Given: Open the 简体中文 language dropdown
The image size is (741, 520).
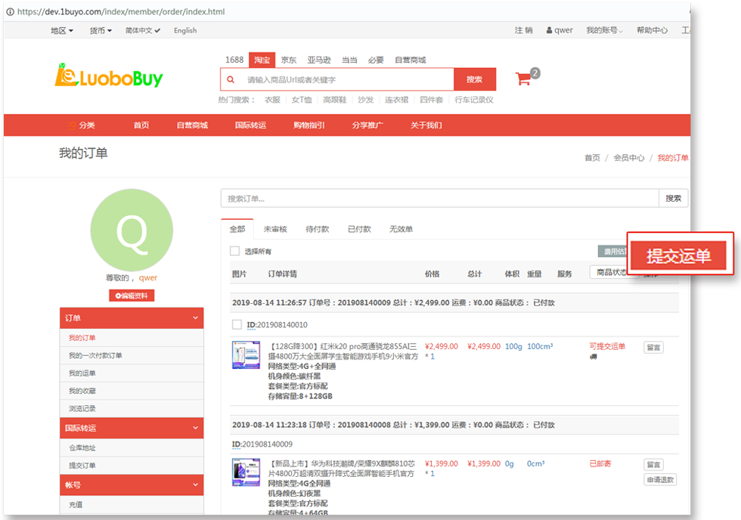Looking at the screenshot, I should coord(143,31).
